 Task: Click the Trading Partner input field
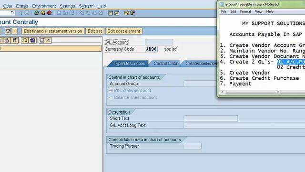pos(193,146)
